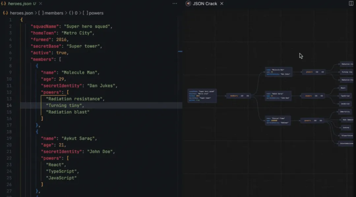Collapse Molecule Man's powers node in graph
356x197 pixels.
coord(322,72)
